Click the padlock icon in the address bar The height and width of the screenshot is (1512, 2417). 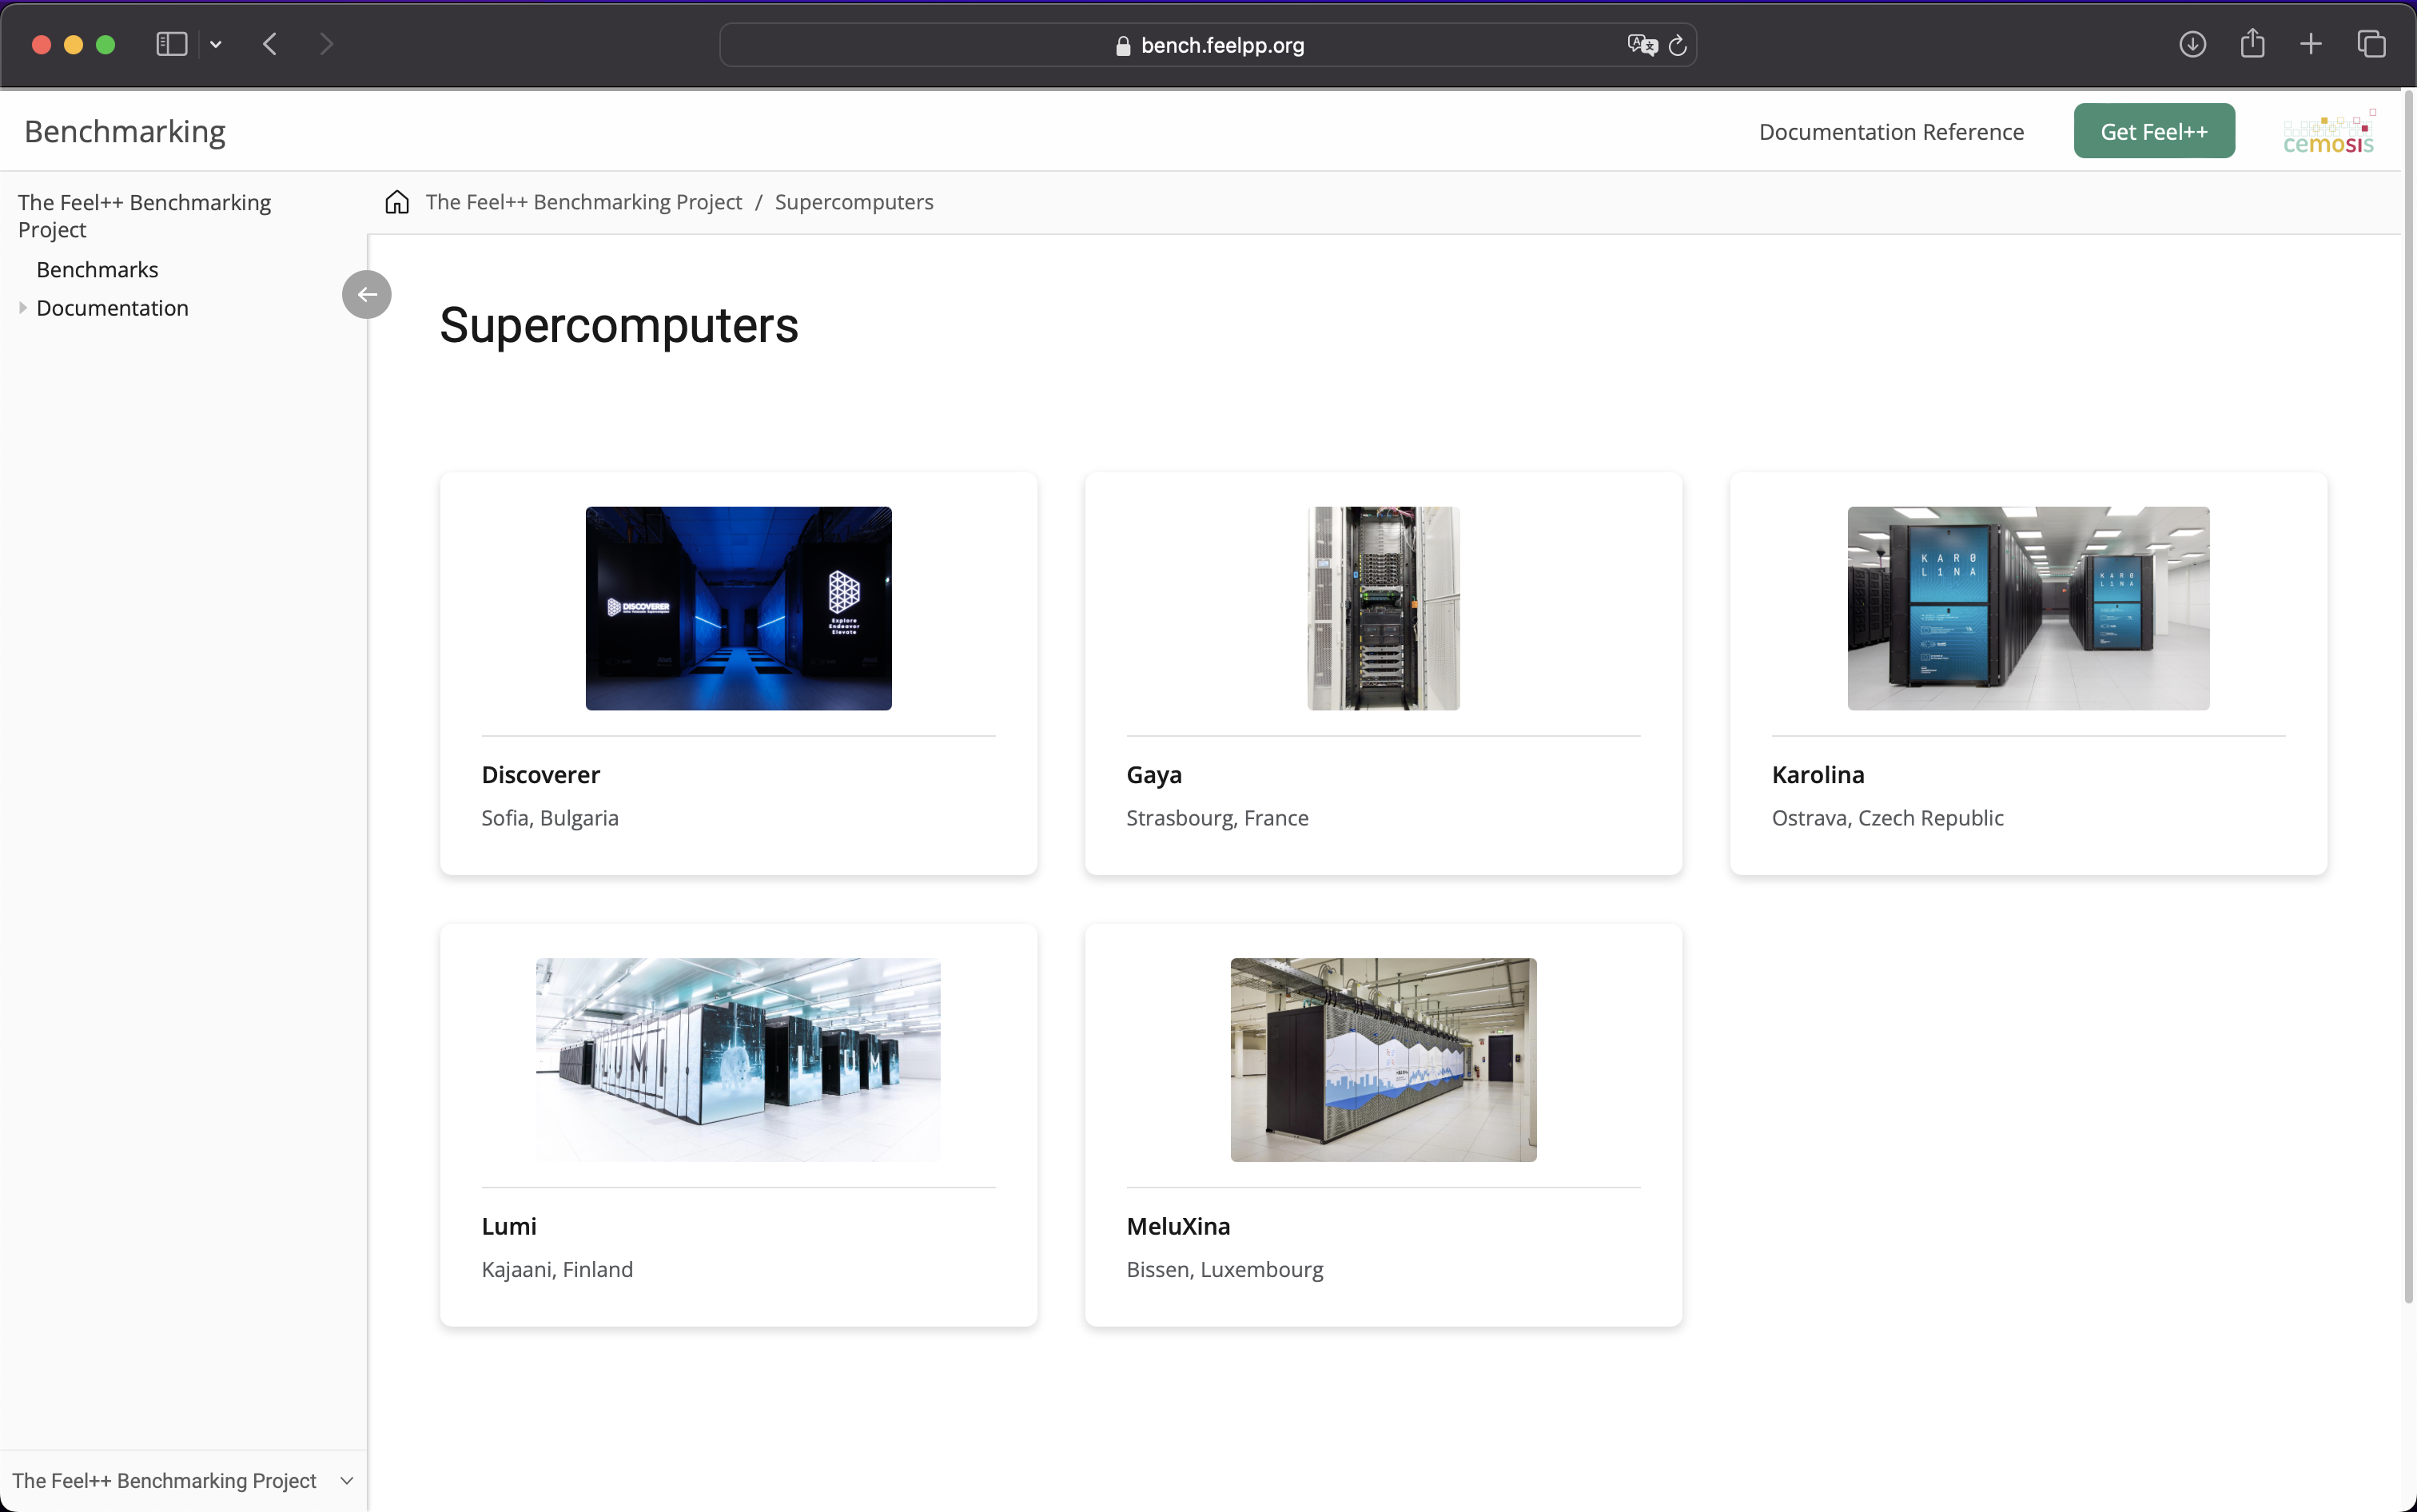1122,45
